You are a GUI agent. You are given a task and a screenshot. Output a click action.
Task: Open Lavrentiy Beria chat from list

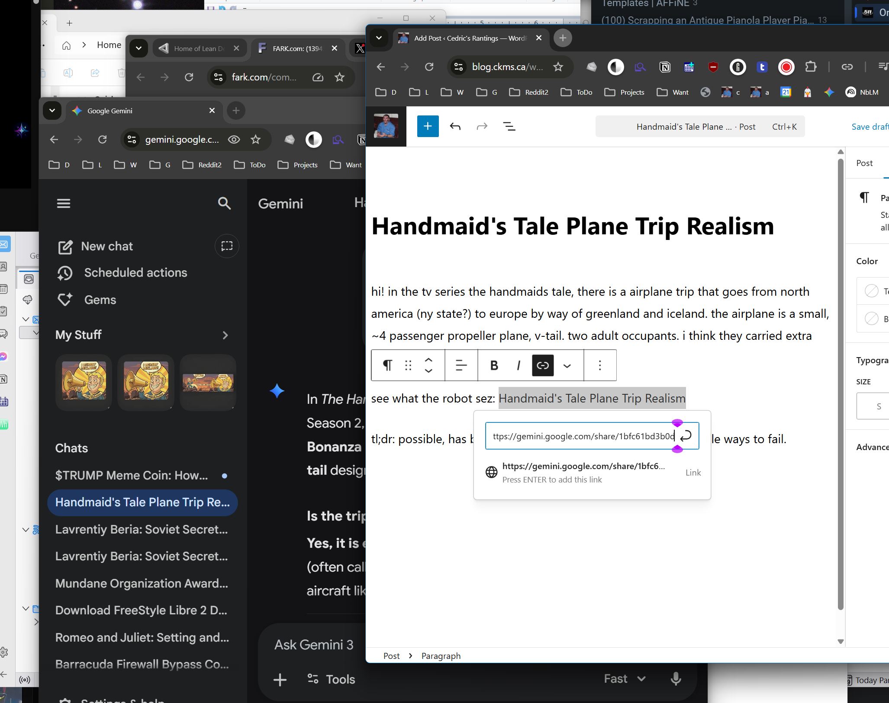point(142,529)
